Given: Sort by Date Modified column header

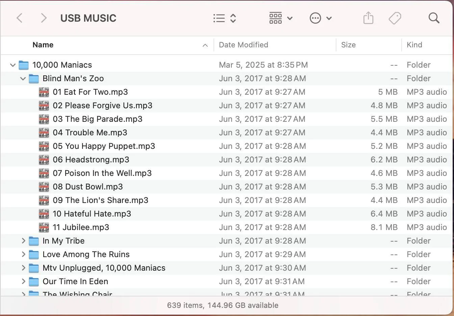Looking at the screenshot, I should click(x=243, y=45).
